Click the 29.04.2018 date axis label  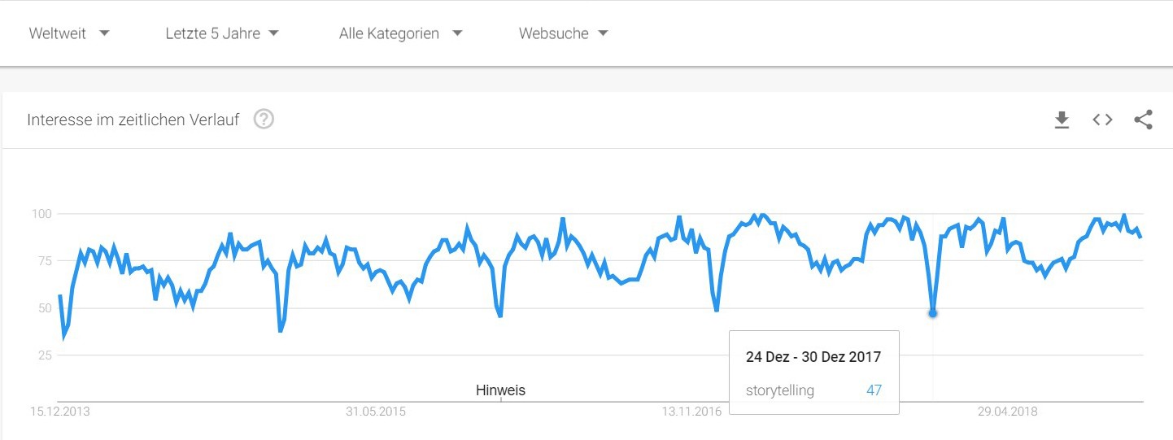coord(1008,412)
